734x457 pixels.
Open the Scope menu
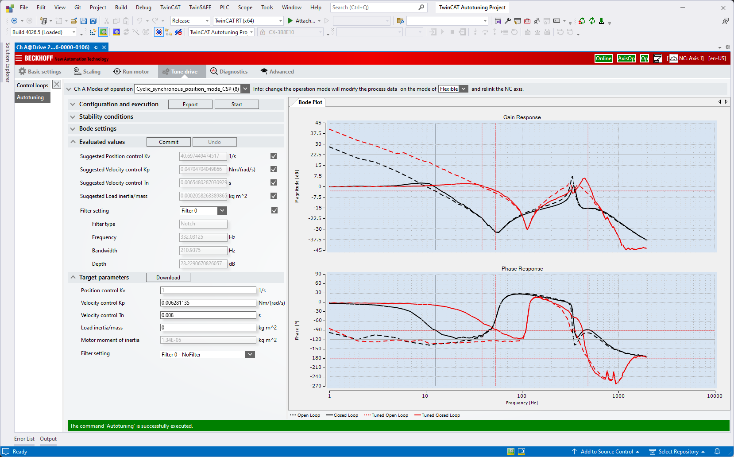245,8
